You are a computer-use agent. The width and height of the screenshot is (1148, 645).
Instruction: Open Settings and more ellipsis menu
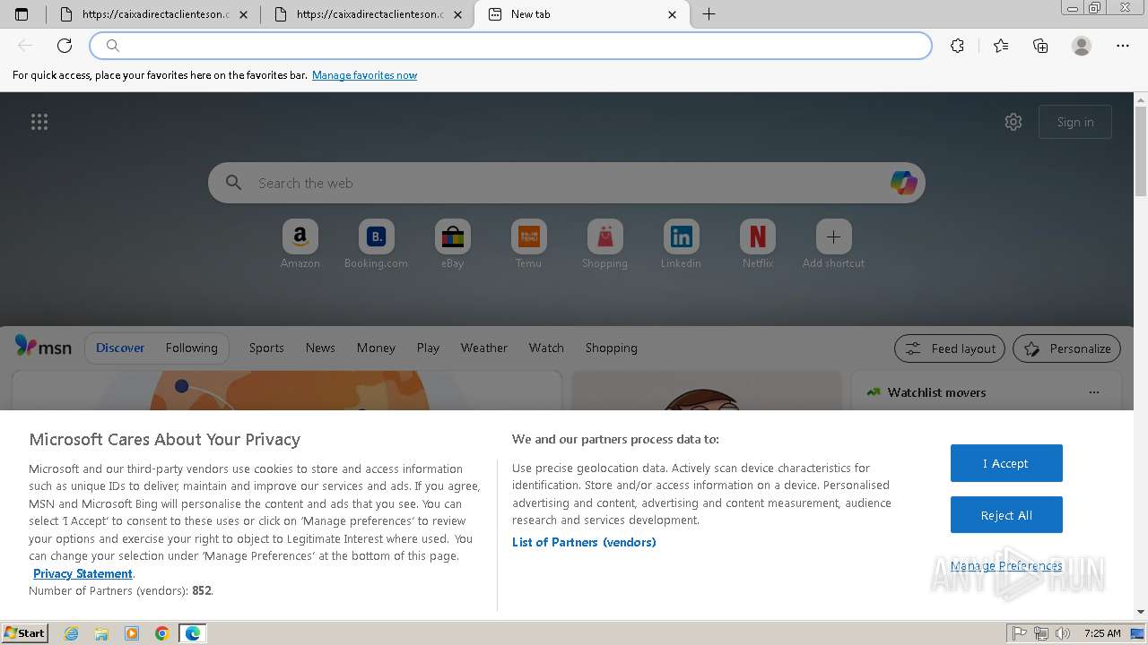point(1123,46)
